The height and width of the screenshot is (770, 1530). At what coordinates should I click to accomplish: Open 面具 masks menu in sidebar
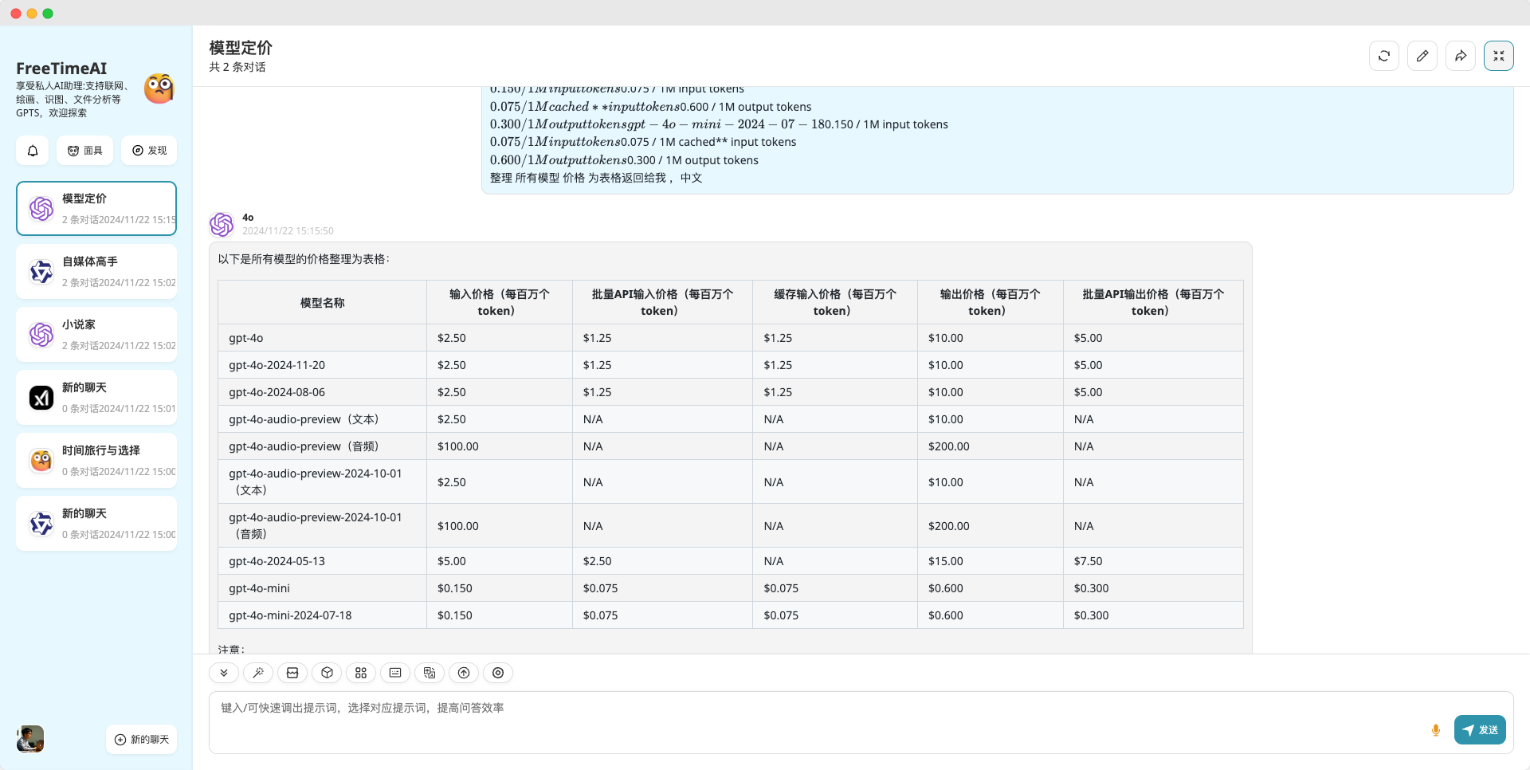point(85,151)
